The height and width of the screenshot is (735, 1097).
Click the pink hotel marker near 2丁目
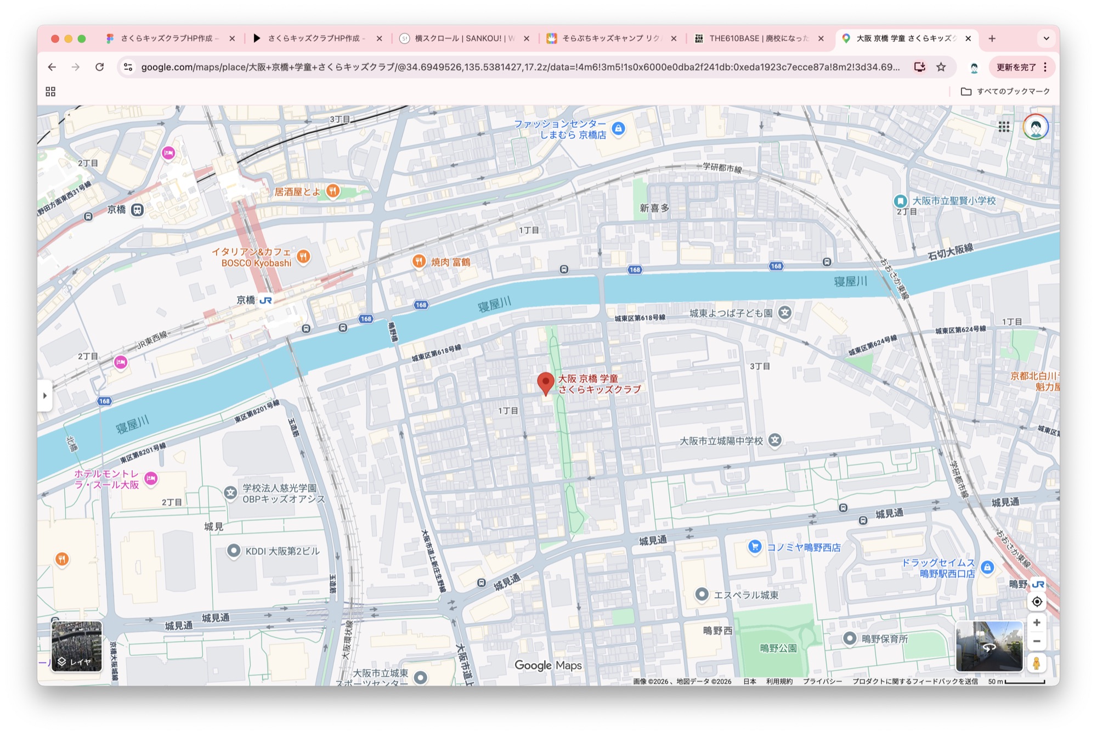point(121,362)
